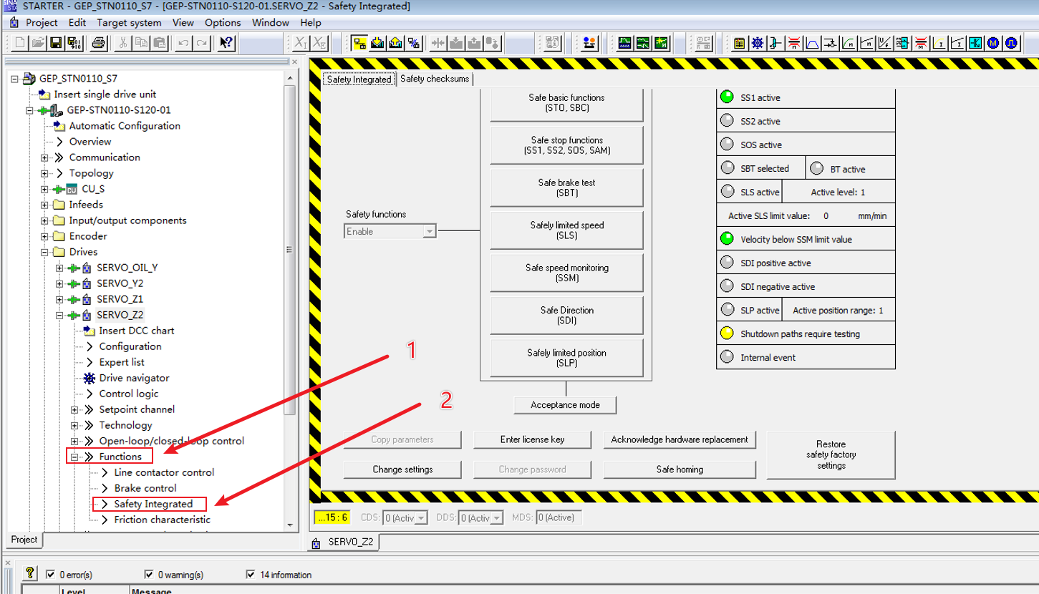Image resolution: width=1039 pixels, height=594 pixels.
Task: Select Brake control in the project tree
Action: pyautogui.click(x=145, y=488)
